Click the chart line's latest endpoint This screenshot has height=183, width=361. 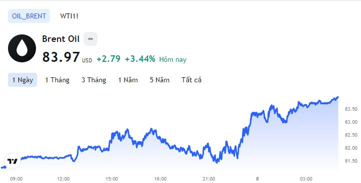(x=337, y=97)
